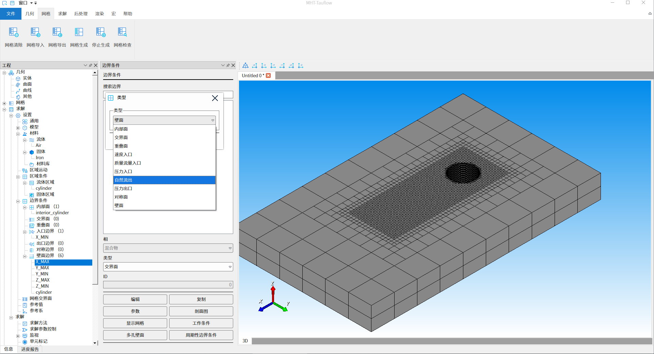Expand the 网格 node in project tree

[4, 103]
